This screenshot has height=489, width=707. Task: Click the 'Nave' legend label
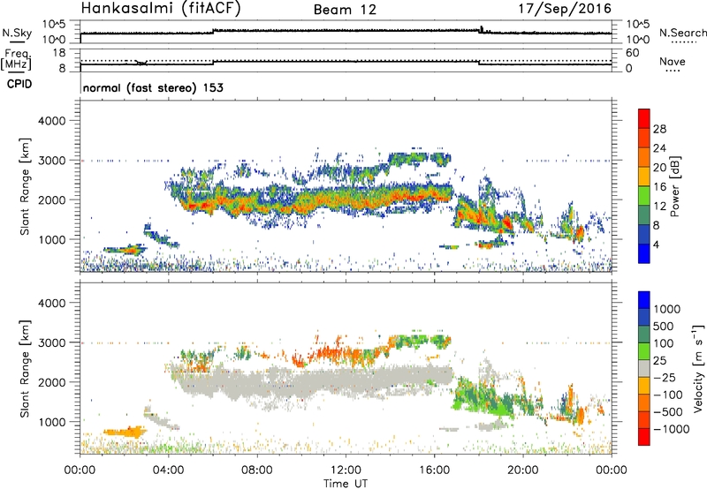(x=672, y=61)
